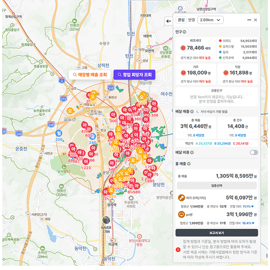Select the red 아 marker labeled 1,223
Viewport: 270px width, 270px height.
(x=86, y=162)
